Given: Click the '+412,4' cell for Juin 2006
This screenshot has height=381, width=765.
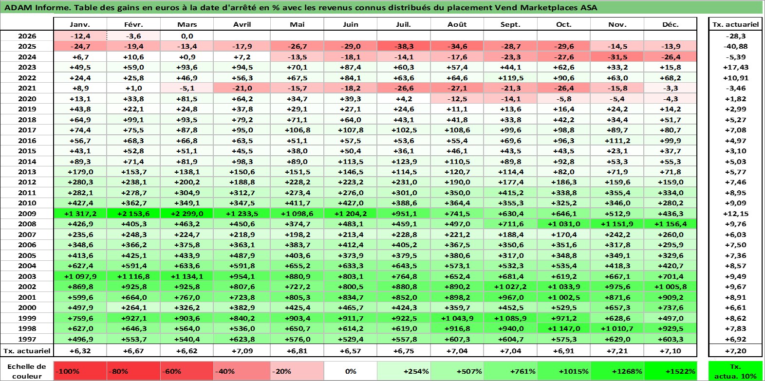Looking at the screenshot, I should (x=351, y=245).
